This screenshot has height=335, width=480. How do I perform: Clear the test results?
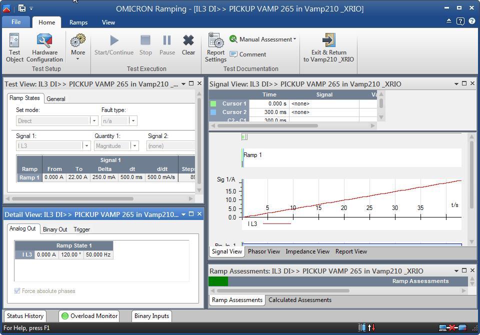tap(188, 44)
